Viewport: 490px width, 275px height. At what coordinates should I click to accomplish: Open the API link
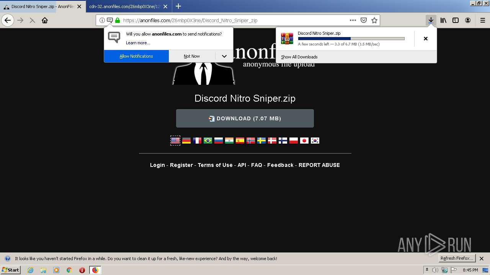242,165
